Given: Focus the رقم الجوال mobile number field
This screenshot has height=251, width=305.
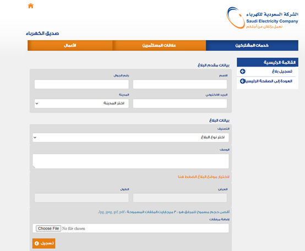Looking at the screenshot, I should pos(81,84).
